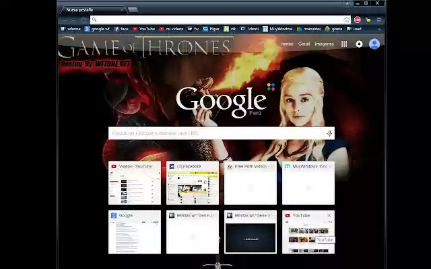Image resolution: width=431 pixels, height=269 pixels.
Task: Open the rrsinsider bookmark
Action: 308,29
